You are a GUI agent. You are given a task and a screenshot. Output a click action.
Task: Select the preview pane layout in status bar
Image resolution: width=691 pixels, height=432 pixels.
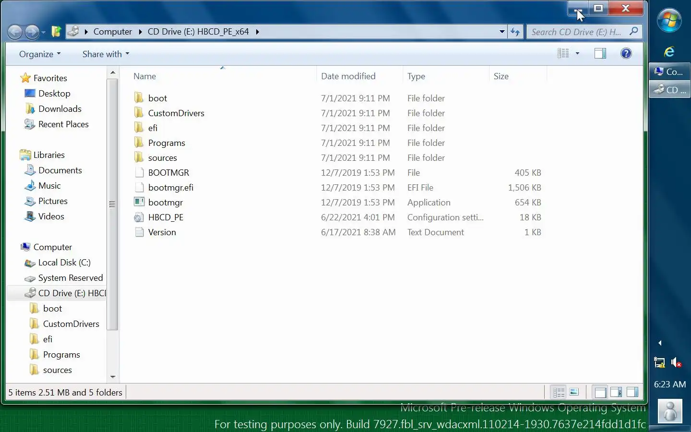coord(632,392)
